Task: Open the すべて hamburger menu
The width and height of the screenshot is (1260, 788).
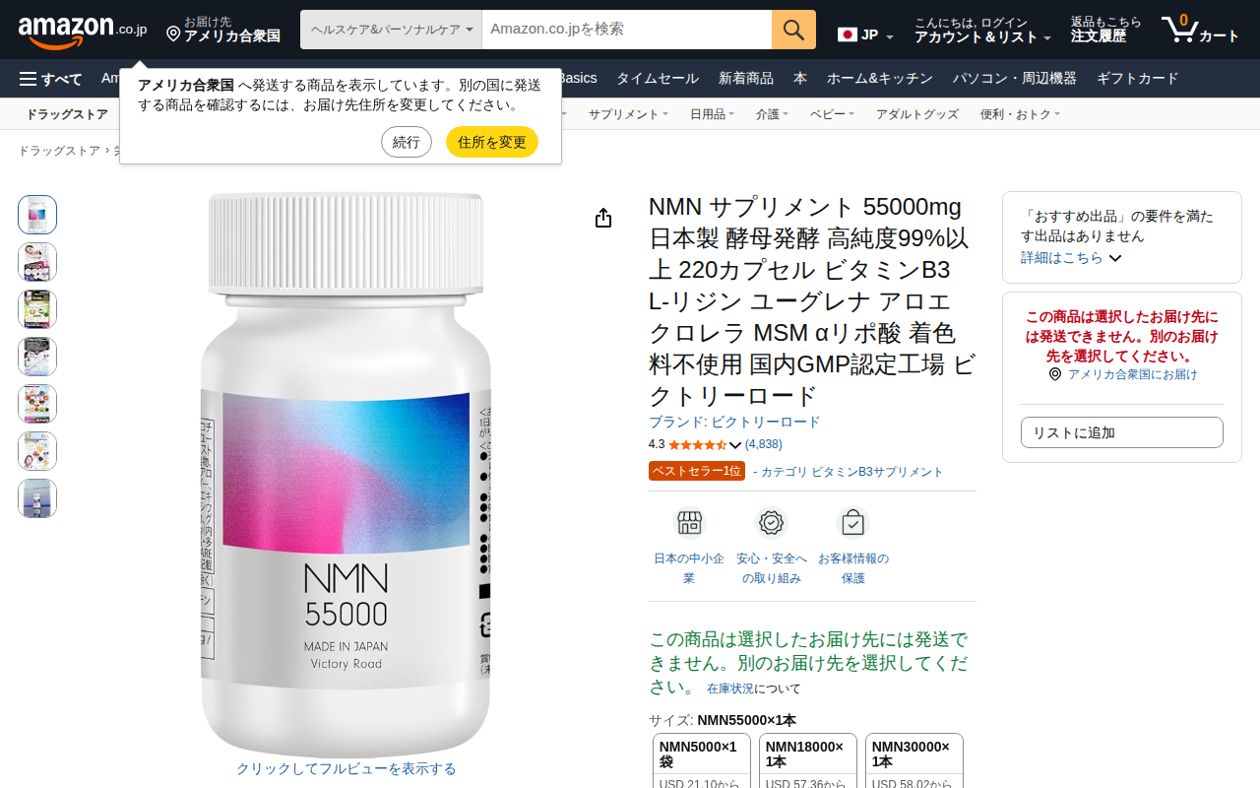Action: 51,79
